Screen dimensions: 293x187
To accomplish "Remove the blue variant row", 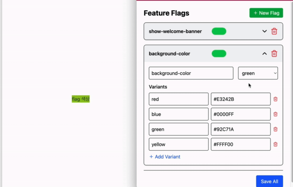I will (275, 114).
